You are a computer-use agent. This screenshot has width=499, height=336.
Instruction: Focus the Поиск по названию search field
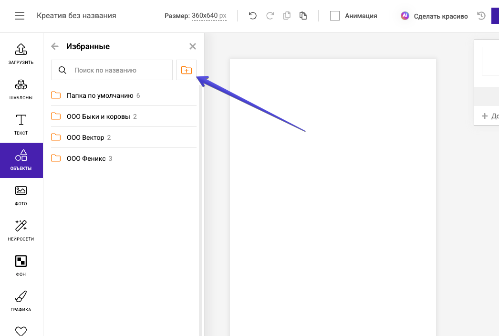pos(112,70)
